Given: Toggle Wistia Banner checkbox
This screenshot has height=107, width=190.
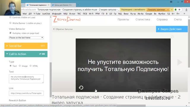Looking at the screenshot, I should pos(10,23).
